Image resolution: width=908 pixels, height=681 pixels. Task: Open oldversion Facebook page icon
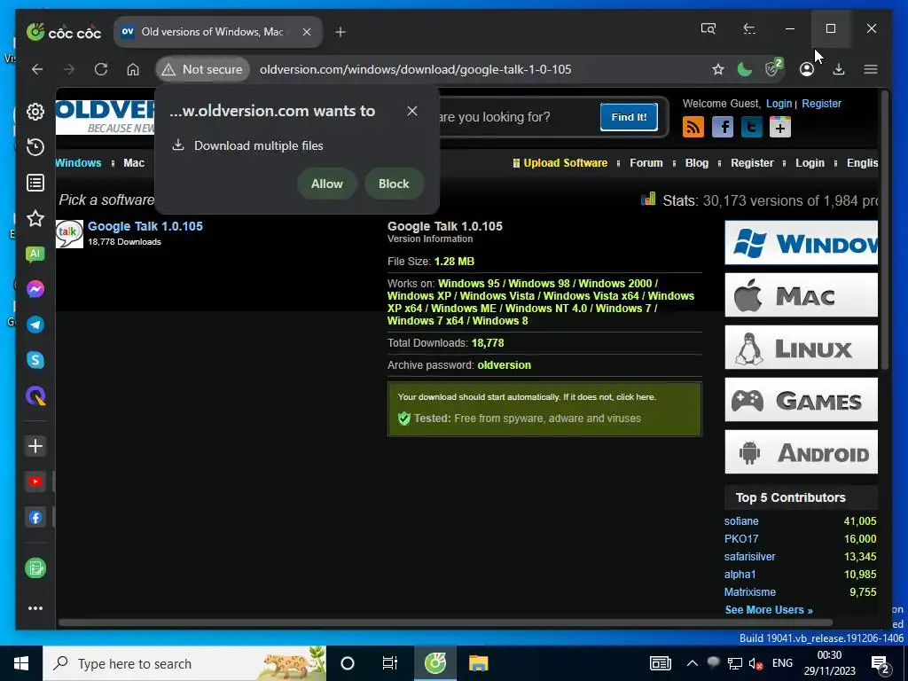pyautogui.click(x=723, y=127)
